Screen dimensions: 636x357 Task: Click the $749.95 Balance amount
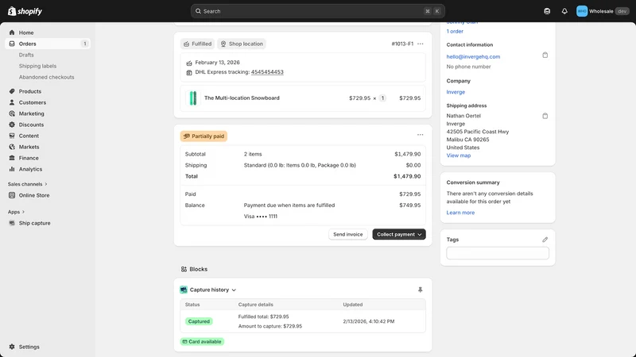[410, 205]
